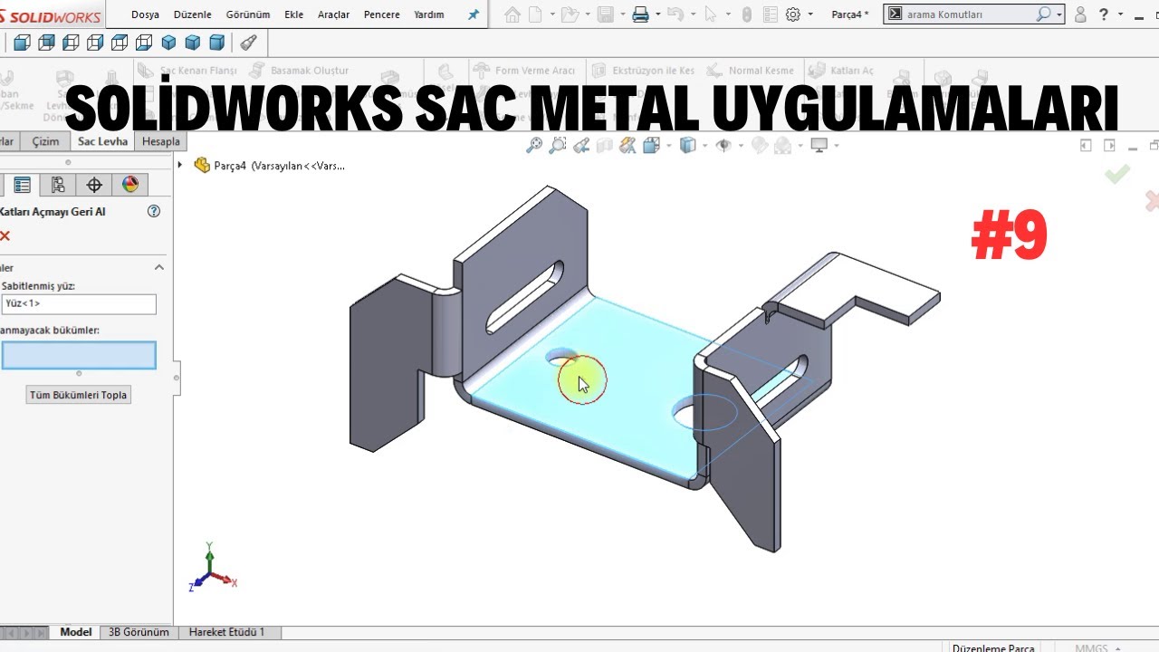Open the Yardım menu

(x=429, y=14)
